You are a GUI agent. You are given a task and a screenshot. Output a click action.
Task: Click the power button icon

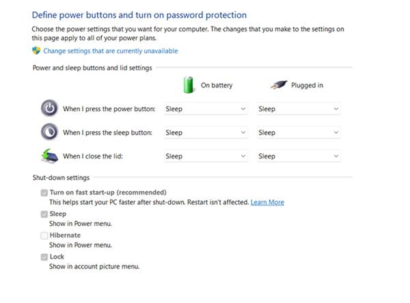50,109
